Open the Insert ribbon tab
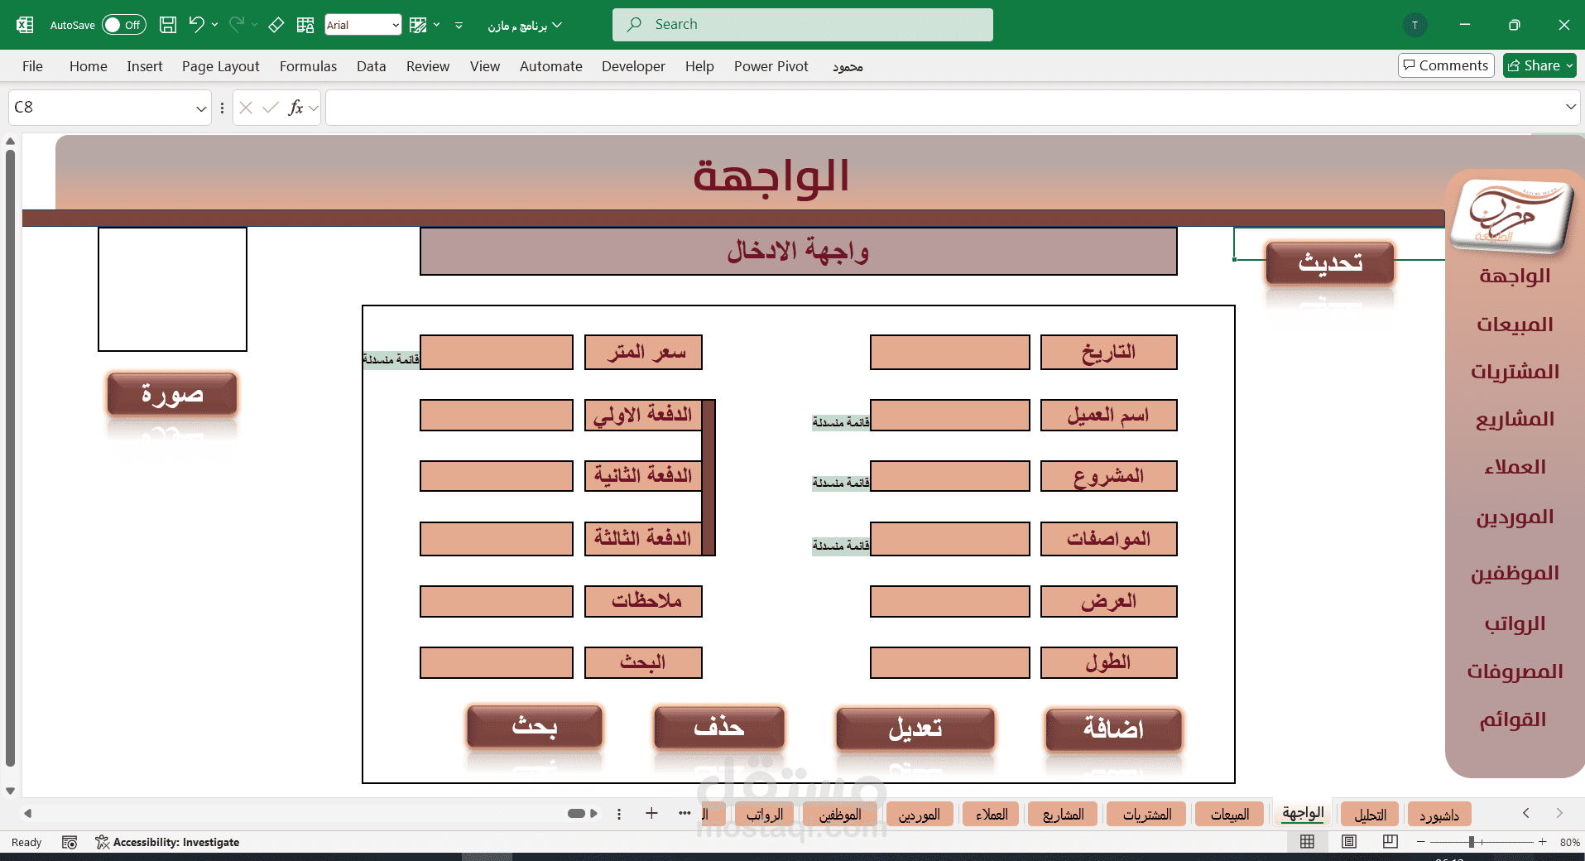The width and height of the screenshot is (1585, 861). coord(144,66)
